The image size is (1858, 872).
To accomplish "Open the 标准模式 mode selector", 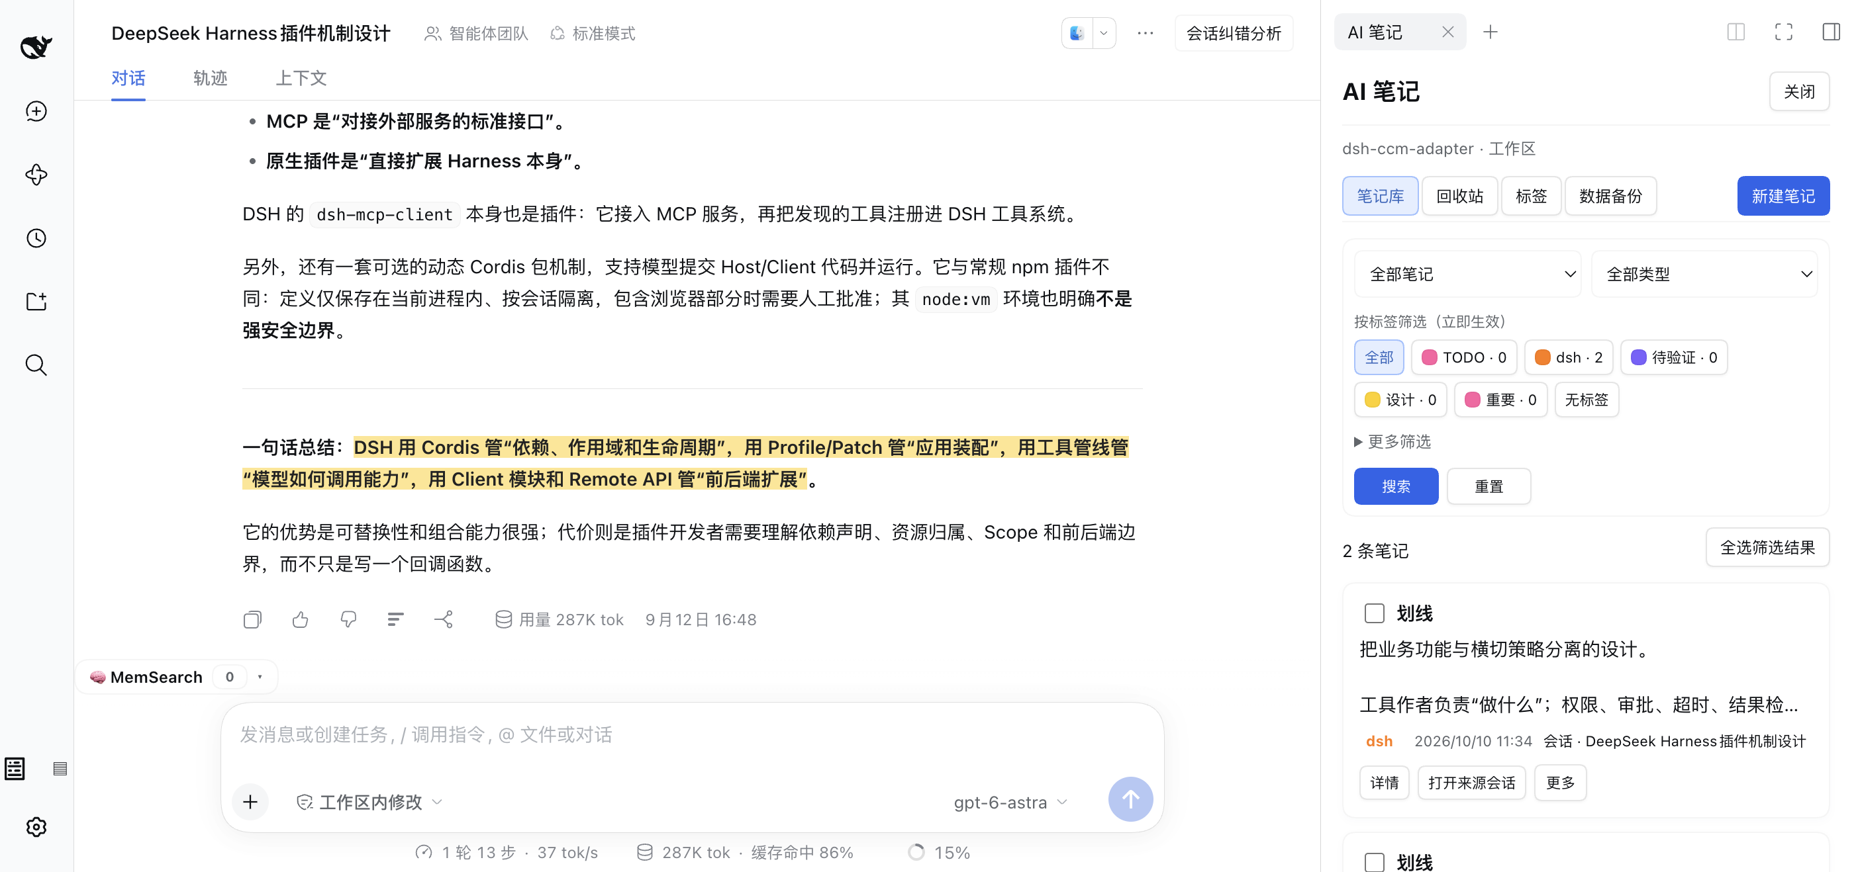I will click(592, 33).
